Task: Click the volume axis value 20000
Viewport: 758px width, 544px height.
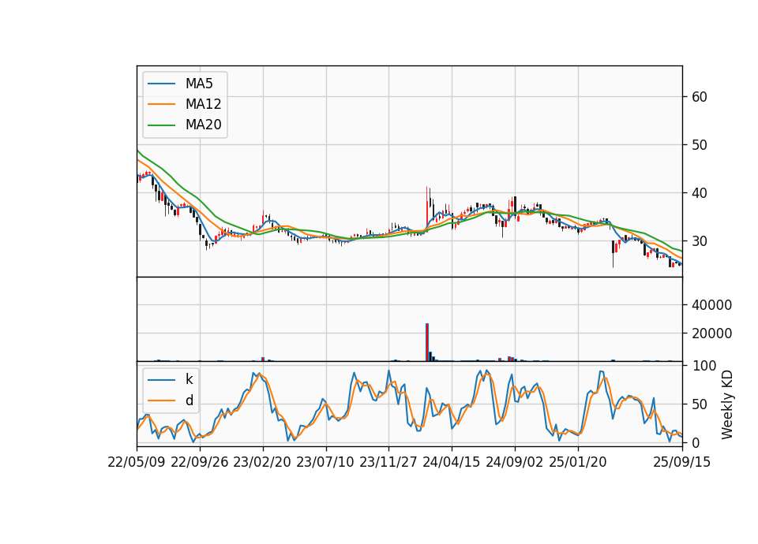Action: 711,333
